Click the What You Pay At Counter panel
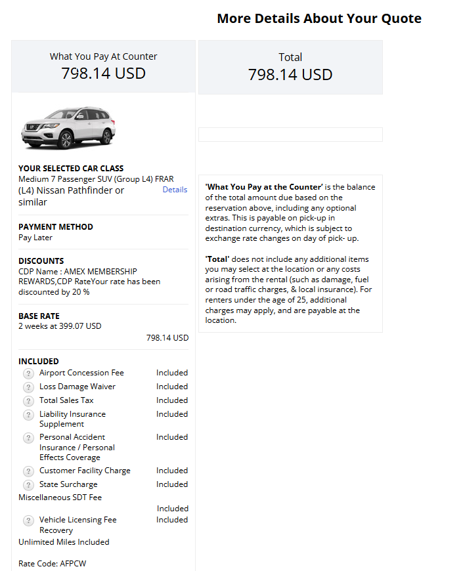Viewport: 463px width, 571px height. [x=103, y=66]
